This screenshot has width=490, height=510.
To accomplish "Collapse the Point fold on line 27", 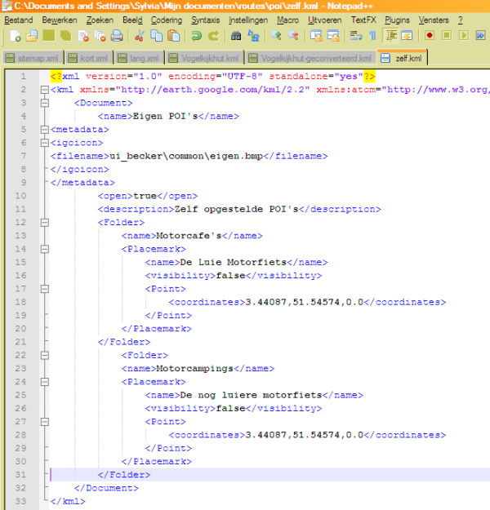I will click(x=45, y=422).
